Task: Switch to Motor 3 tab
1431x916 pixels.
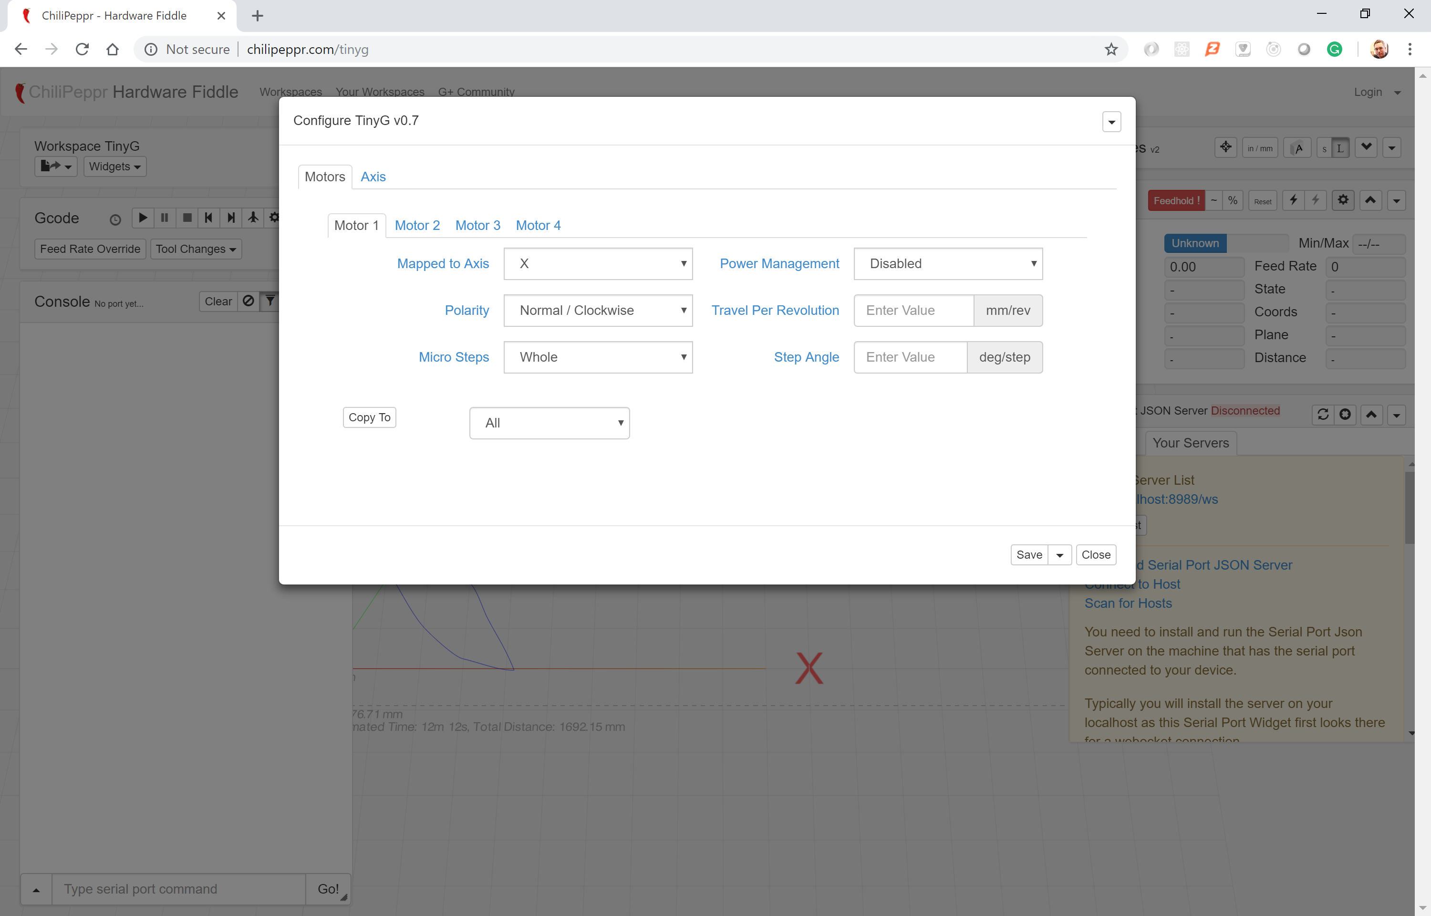Action: [478, 226]
